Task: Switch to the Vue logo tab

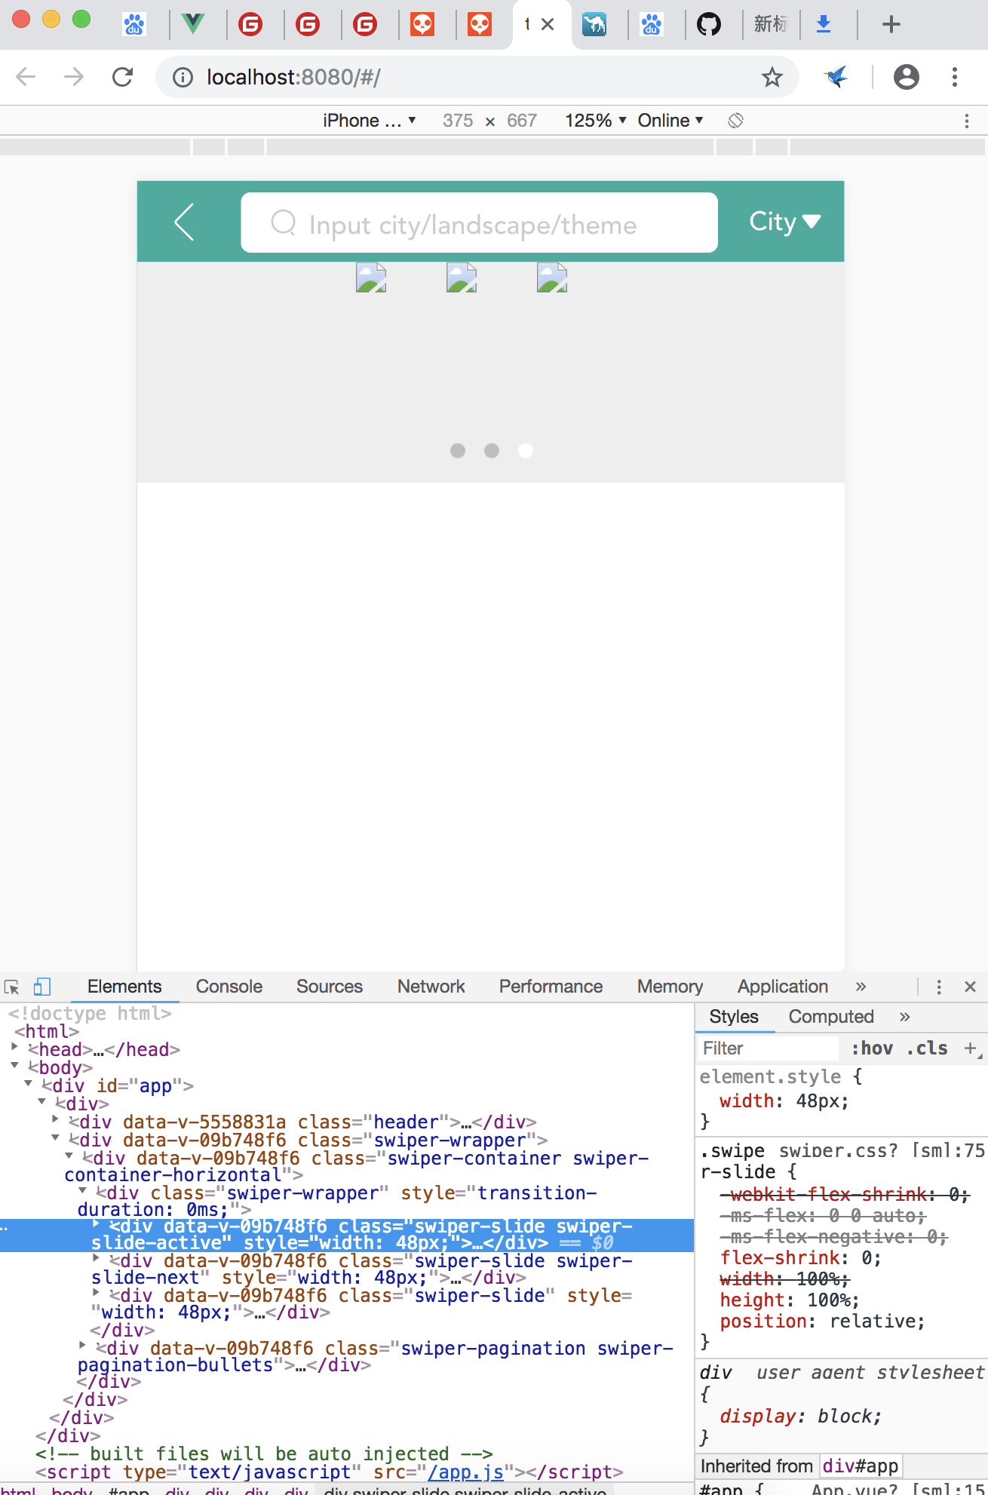Action: (193, 24)
